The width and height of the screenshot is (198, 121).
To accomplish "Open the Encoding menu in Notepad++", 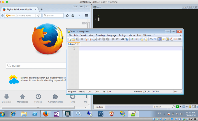I will (x=100, y=35).
